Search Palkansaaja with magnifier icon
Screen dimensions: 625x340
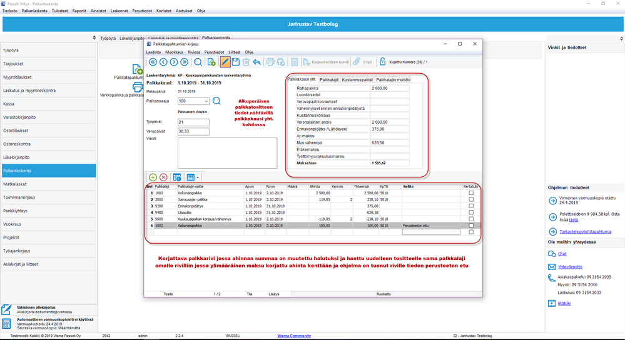point(216,101)
